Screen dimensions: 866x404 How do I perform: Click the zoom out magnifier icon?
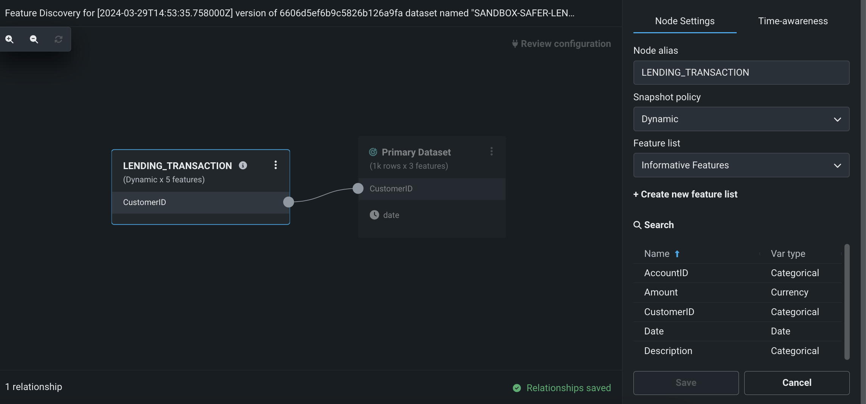[x=34, y=39]
